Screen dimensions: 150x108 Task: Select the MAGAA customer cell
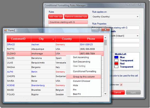pos(19,67)
